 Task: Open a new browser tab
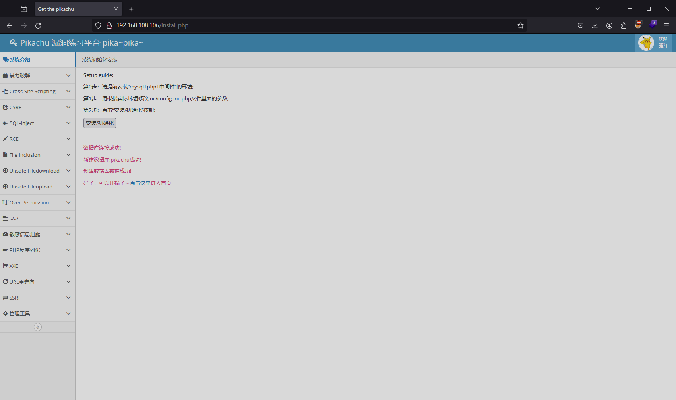point(131,9)
